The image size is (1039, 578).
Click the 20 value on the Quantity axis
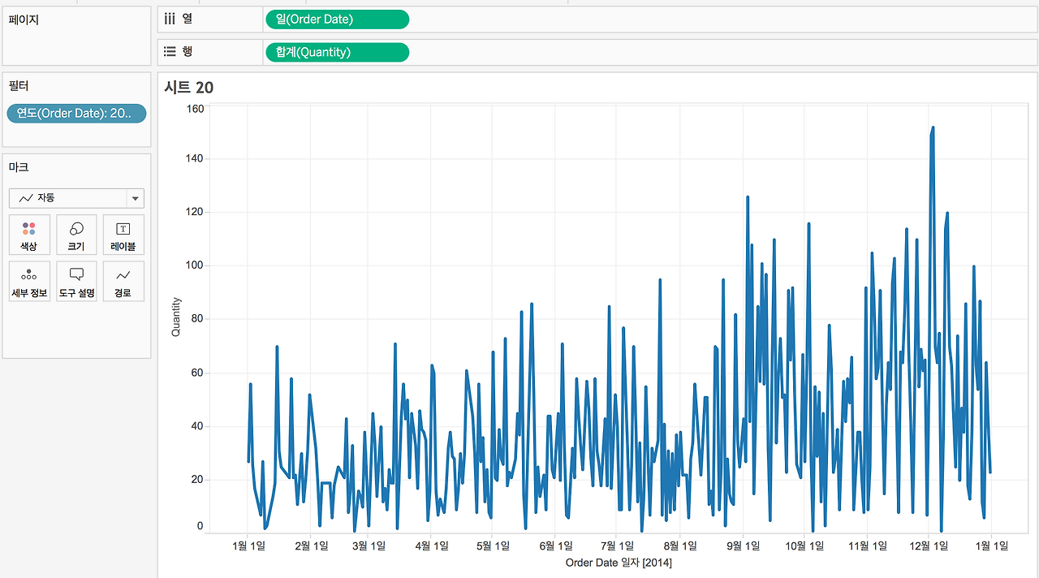[x=197, y=479]
